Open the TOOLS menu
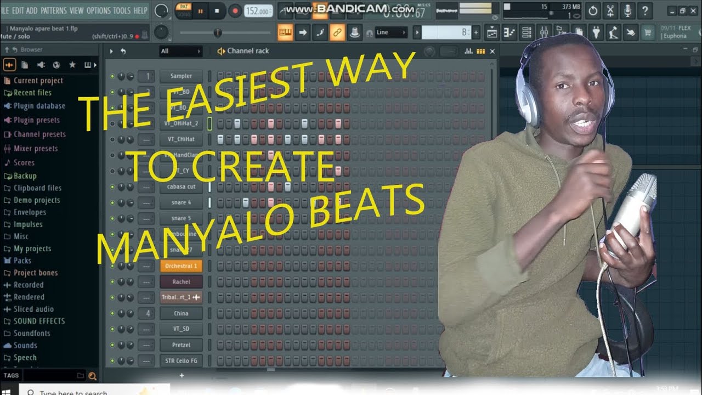 pyautogui.click(x=122, y=10)
